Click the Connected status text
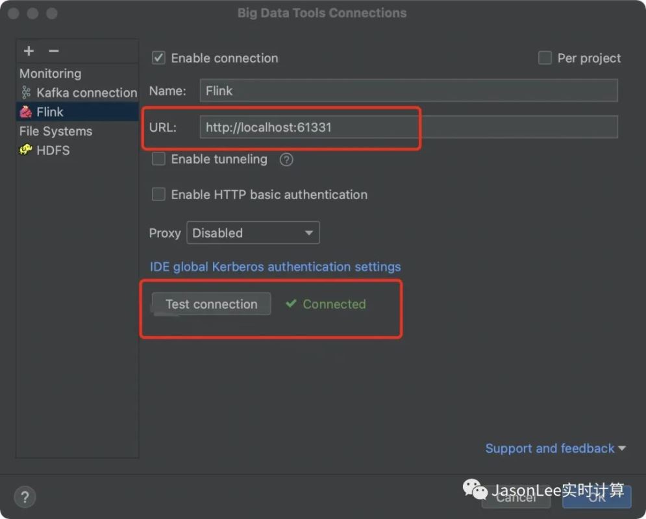This screenshot has width=646, height=519. click(334, 304)
